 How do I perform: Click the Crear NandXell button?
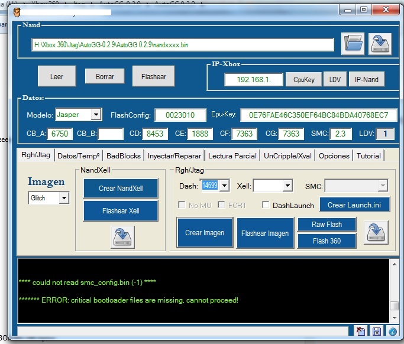coord(121,188)
